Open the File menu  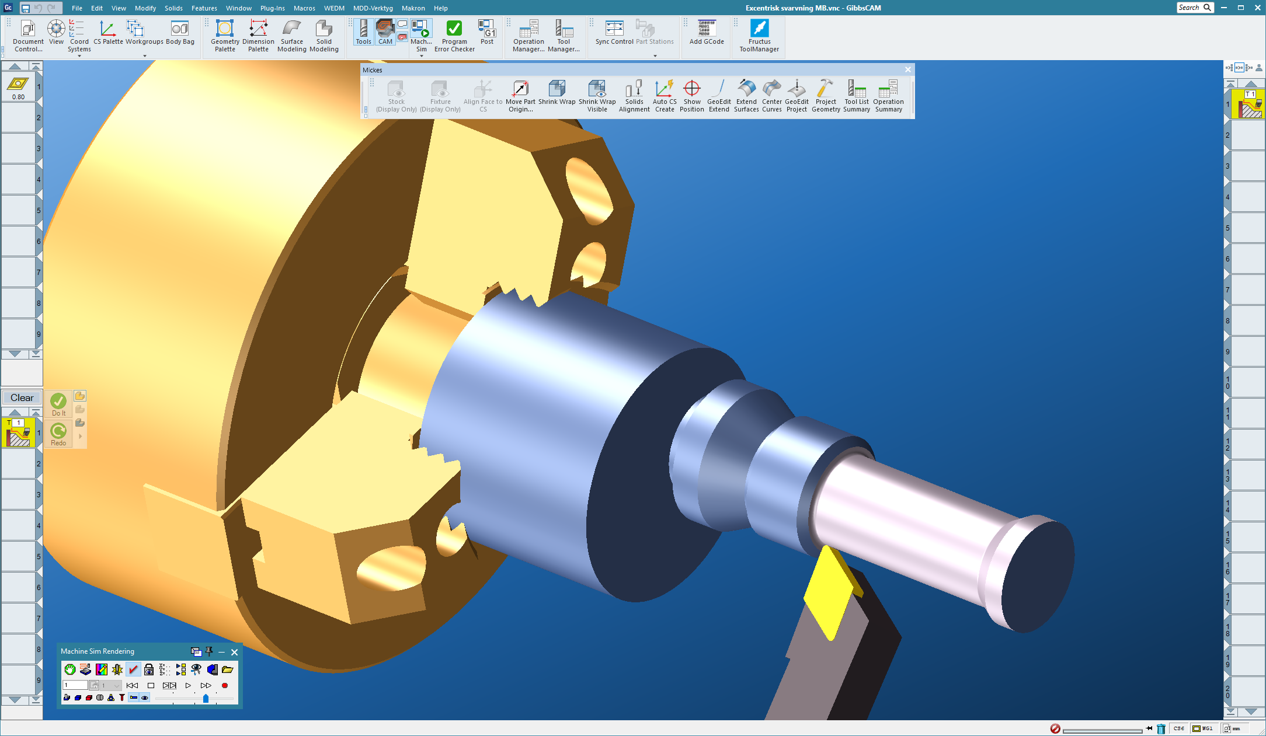77,8
